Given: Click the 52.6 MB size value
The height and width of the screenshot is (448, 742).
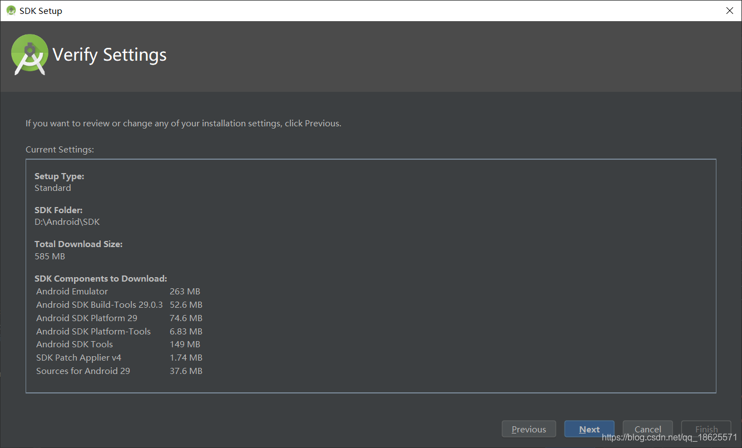Looking at the screenshot, I should [x=186, y=305].
